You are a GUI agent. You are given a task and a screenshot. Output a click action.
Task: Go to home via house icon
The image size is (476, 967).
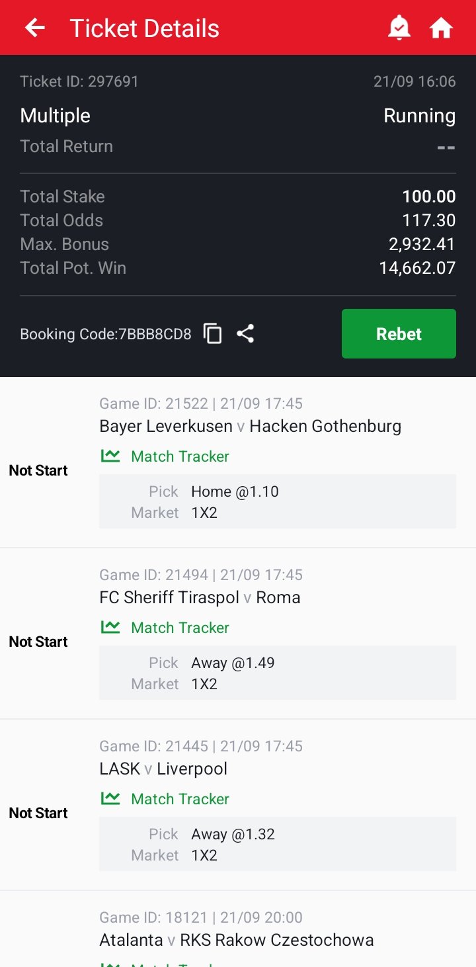click(x=441, y=28)
